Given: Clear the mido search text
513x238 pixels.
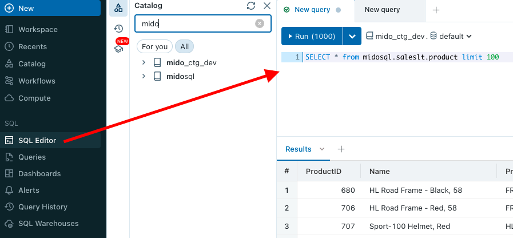Looking at the screenshot, I should tap(260, 23).
